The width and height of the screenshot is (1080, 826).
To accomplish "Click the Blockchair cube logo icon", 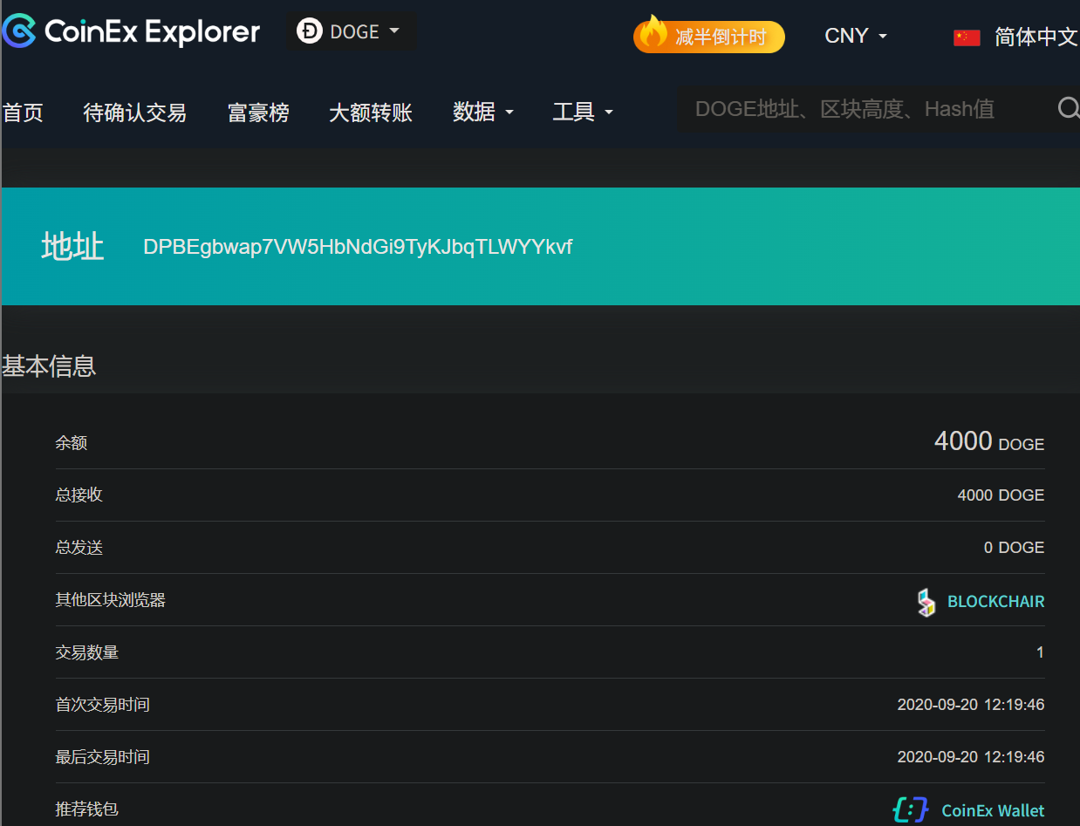I will tap(926, 601).
